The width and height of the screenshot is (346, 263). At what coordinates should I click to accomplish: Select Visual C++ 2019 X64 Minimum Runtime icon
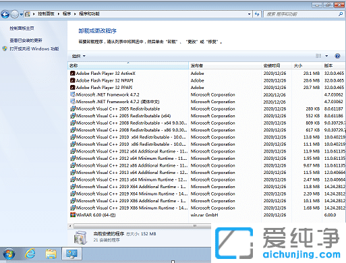tap(73, 194)
